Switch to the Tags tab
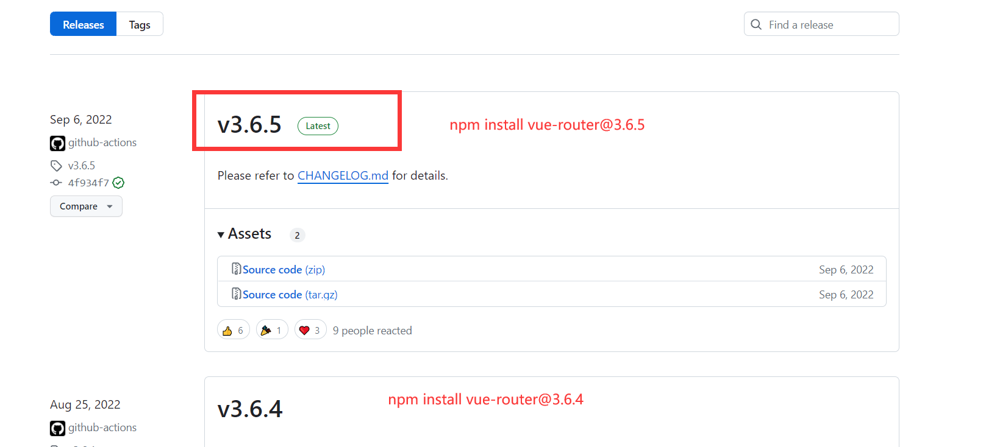Viewport: 986px width, 447px height. tap(140, 24)
